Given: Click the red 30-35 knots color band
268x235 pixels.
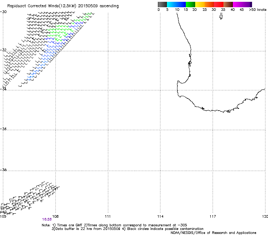Looking at the screenshot, I should pos(219,4).
